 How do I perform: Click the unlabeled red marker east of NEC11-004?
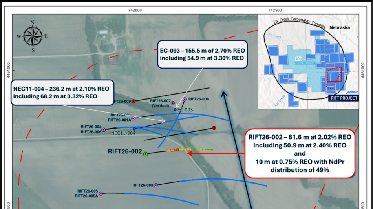pos(214,128)
